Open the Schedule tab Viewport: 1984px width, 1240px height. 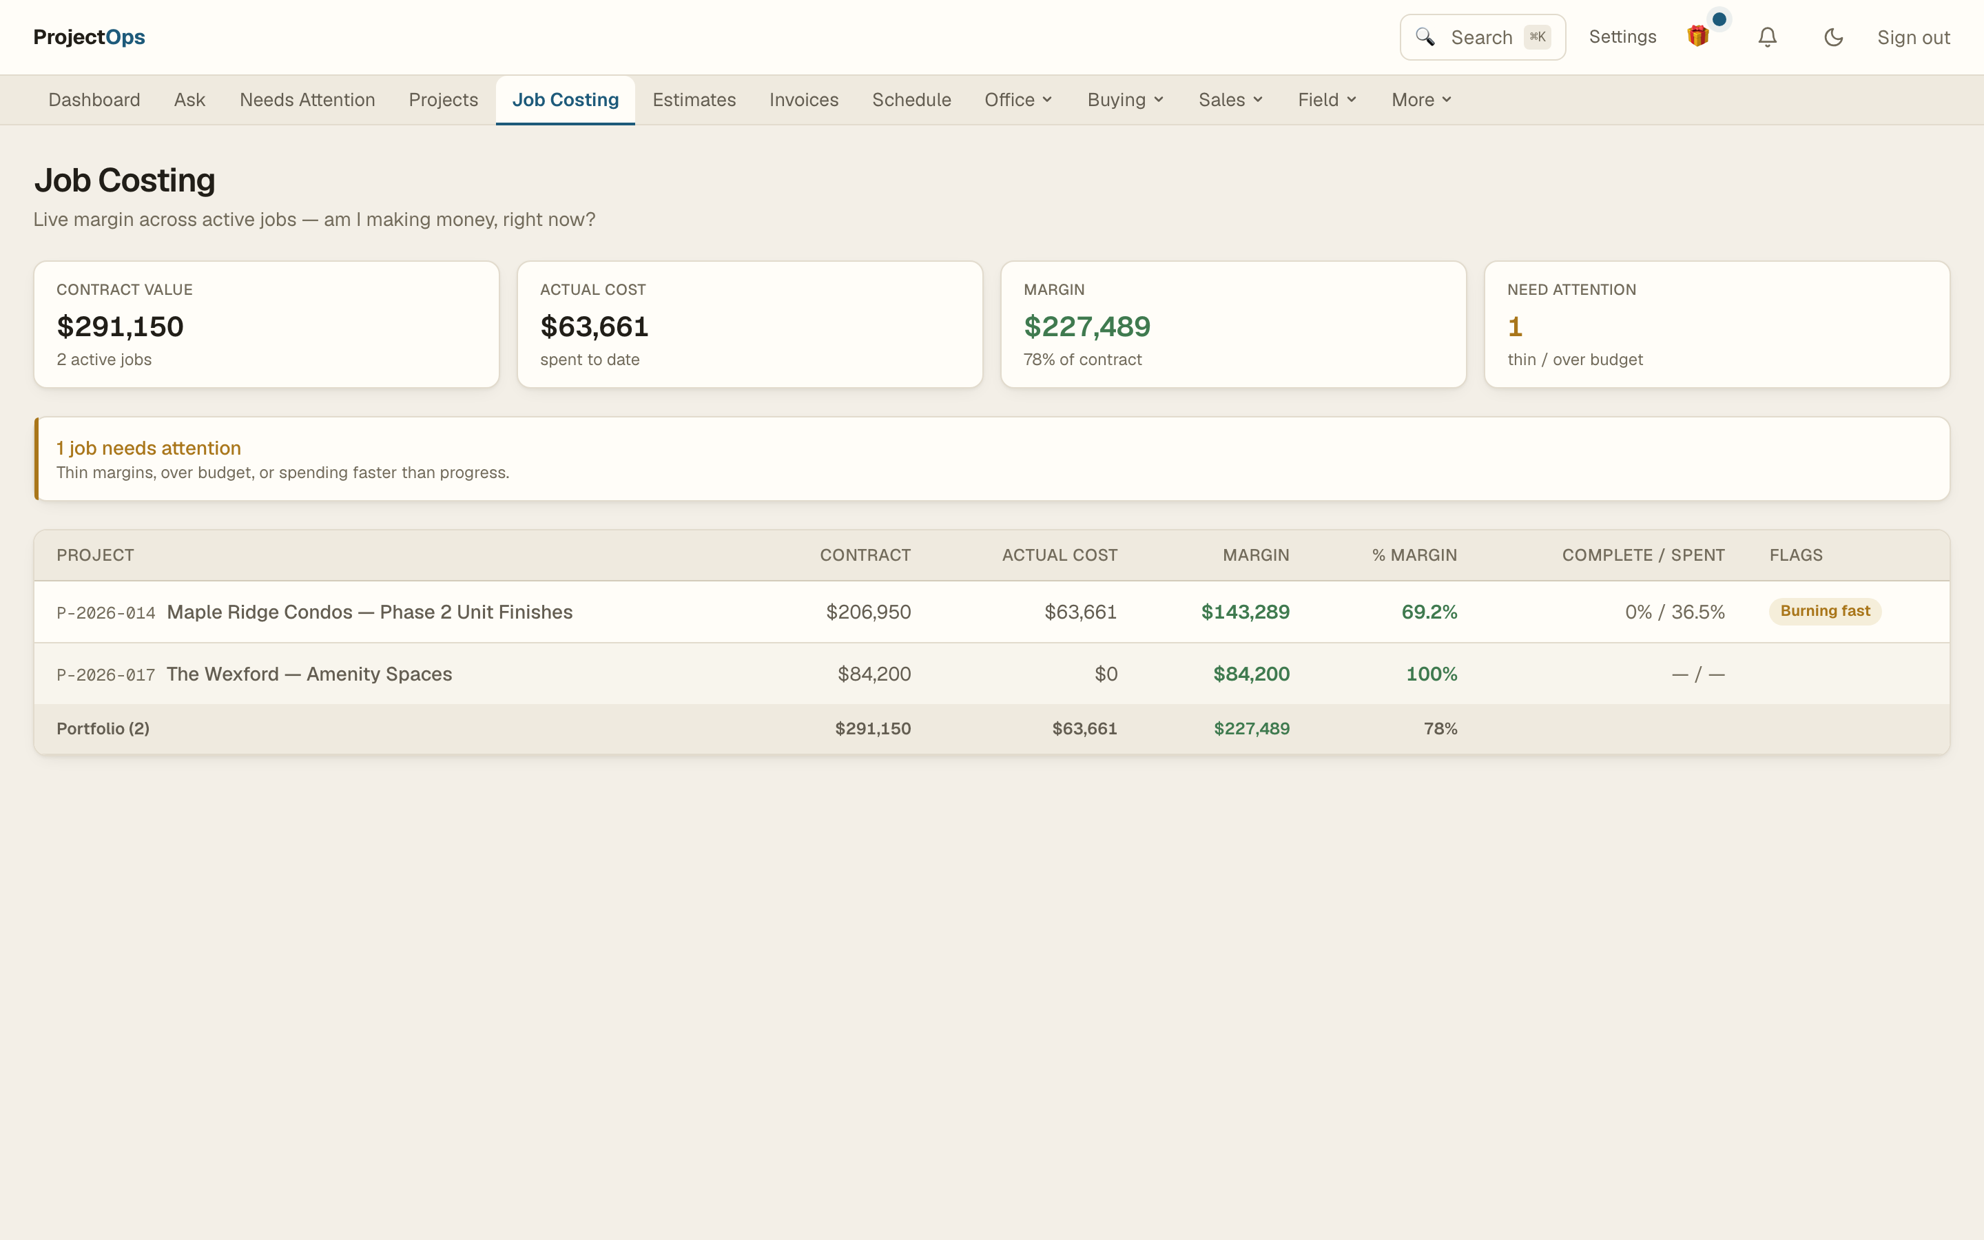(x=911, y=100)
